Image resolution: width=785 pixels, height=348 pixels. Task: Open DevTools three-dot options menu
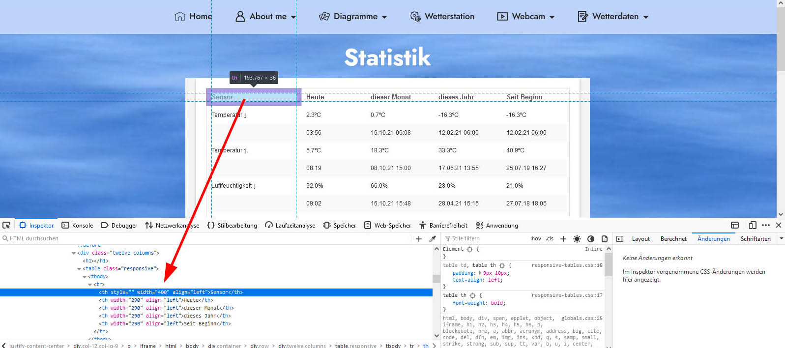tap(766, 225)
